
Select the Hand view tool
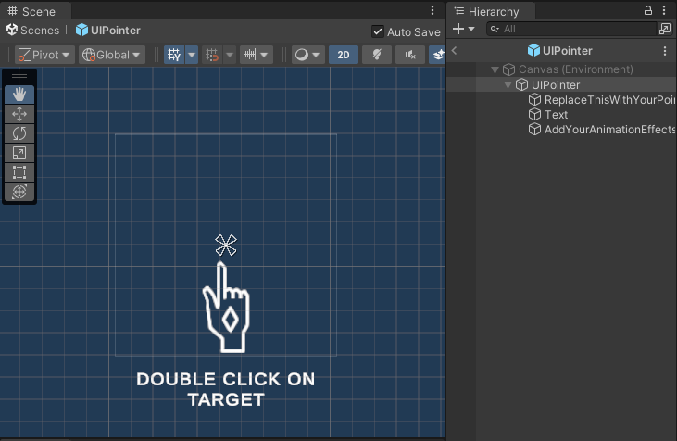[19, 94]
